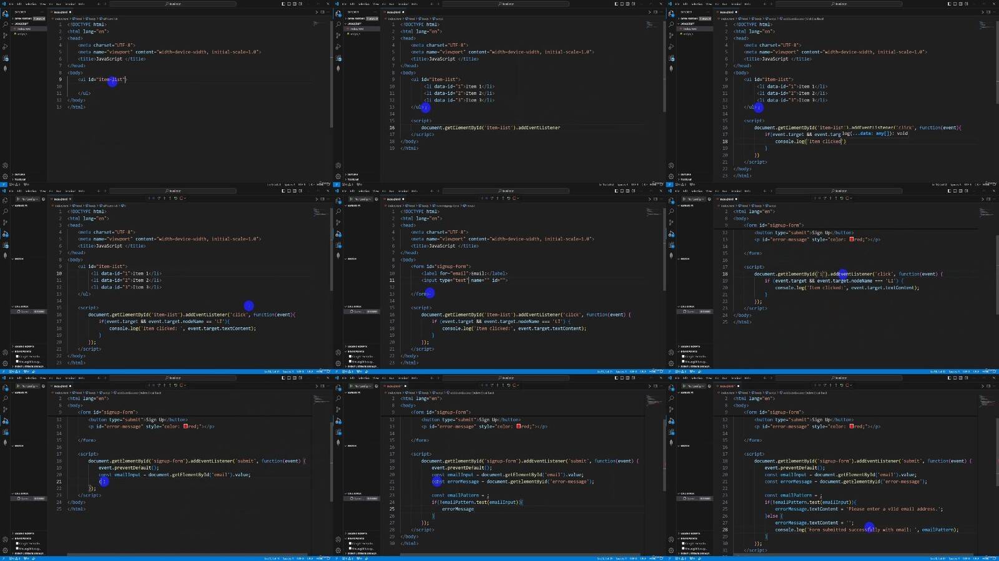Collapse Call Stack section, debug window line 18
999x561 pixels.
coord(694,306)
